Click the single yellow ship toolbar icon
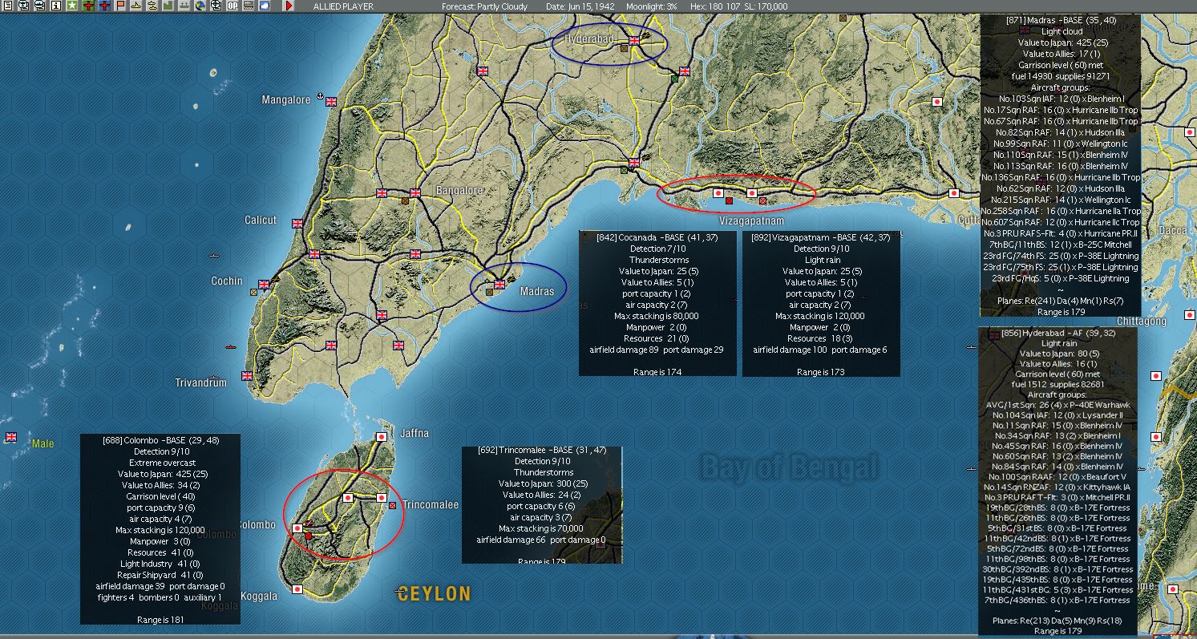 point(136,6)
